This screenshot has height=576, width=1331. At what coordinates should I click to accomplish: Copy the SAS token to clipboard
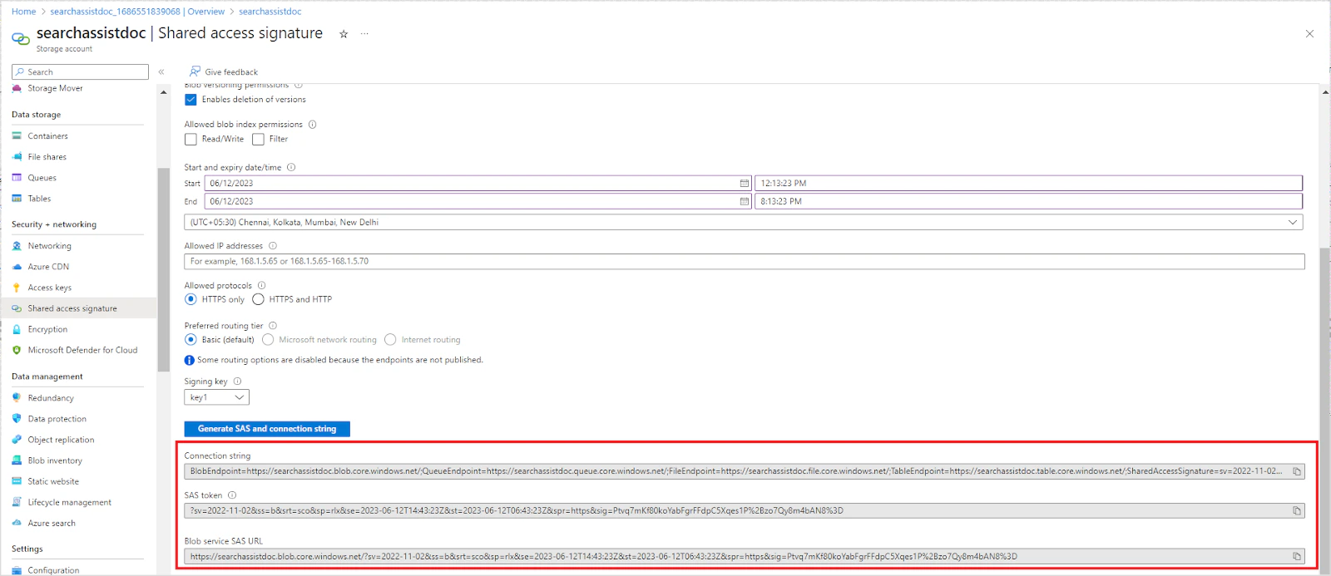tap(1296, 510)
